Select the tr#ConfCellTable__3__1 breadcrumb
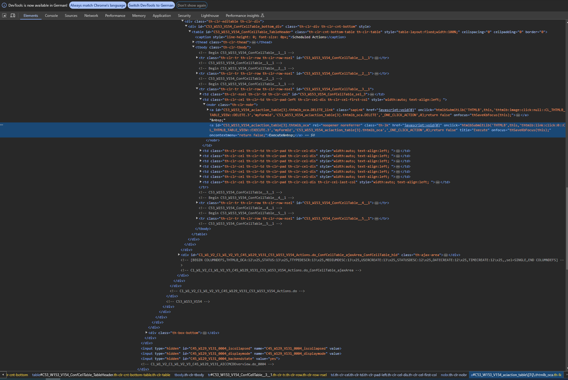This screenshot has height=380, width=568. [x=267, y=375]
